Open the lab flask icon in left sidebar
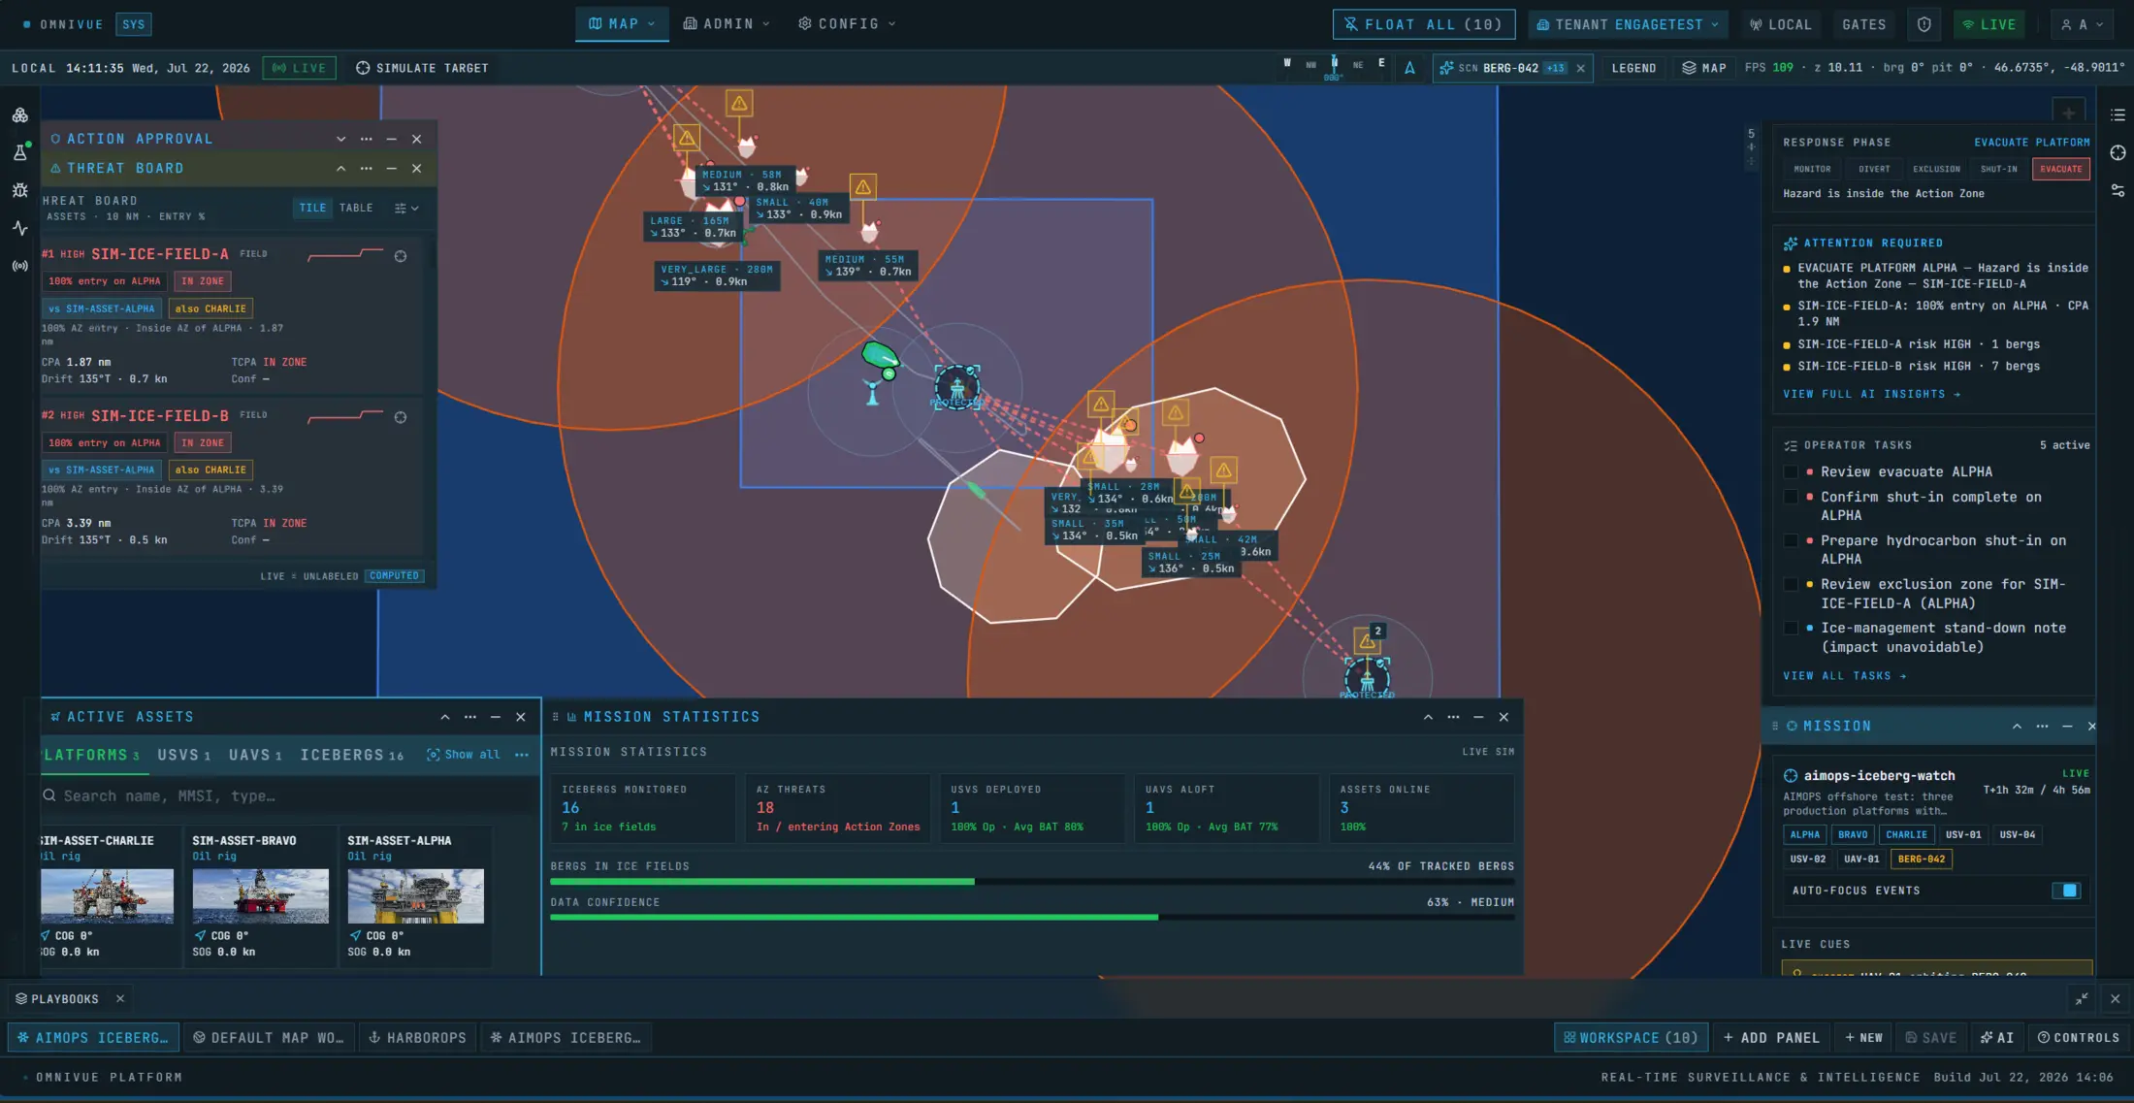The image size is (2134, 1103). pyautogui.click(x=19, y=152)
